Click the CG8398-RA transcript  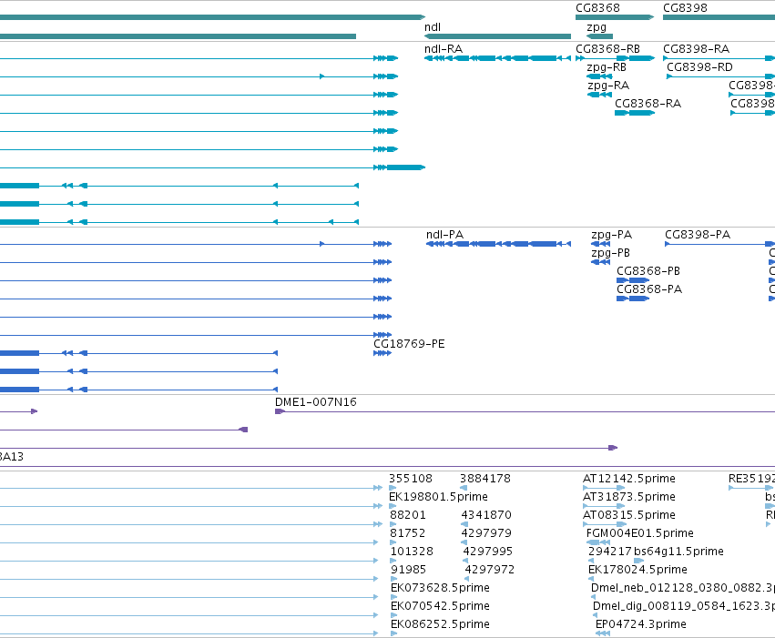click(719, 58)
